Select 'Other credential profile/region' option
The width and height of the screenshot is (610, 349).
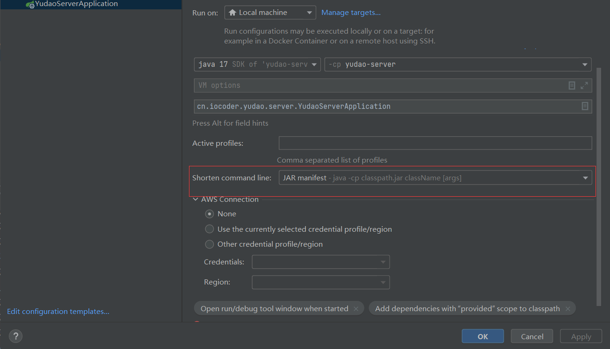(x=209, y=244)
